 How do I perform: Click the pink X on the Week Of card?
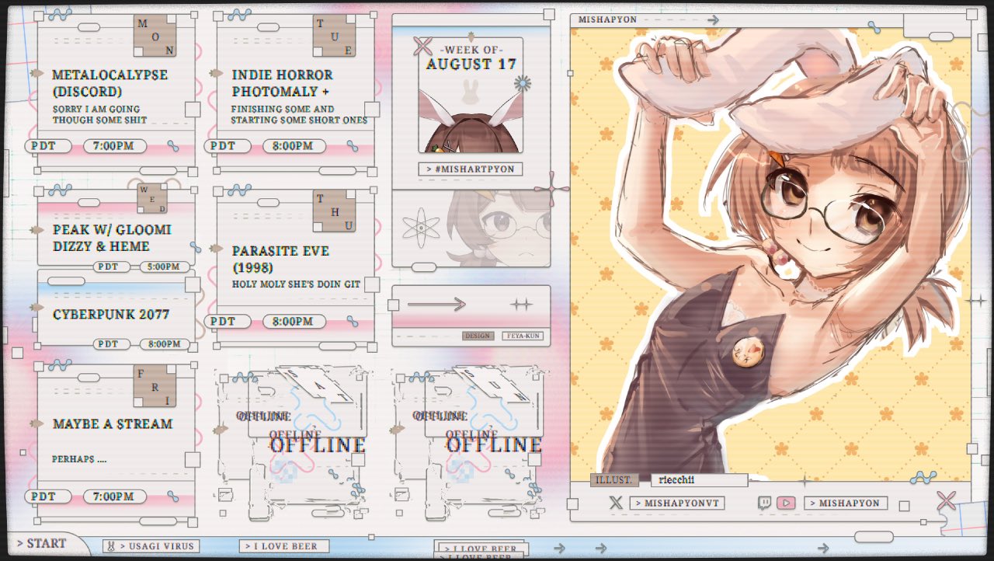(x=422, y=46)
